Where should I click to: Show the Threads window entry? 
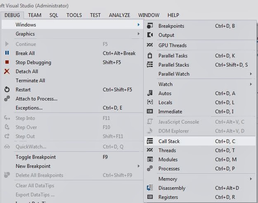[x=200, y=150]
